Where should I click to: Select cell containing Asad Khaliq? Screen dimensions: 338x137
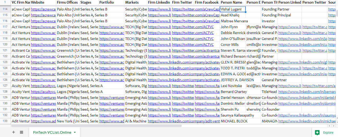233,15
